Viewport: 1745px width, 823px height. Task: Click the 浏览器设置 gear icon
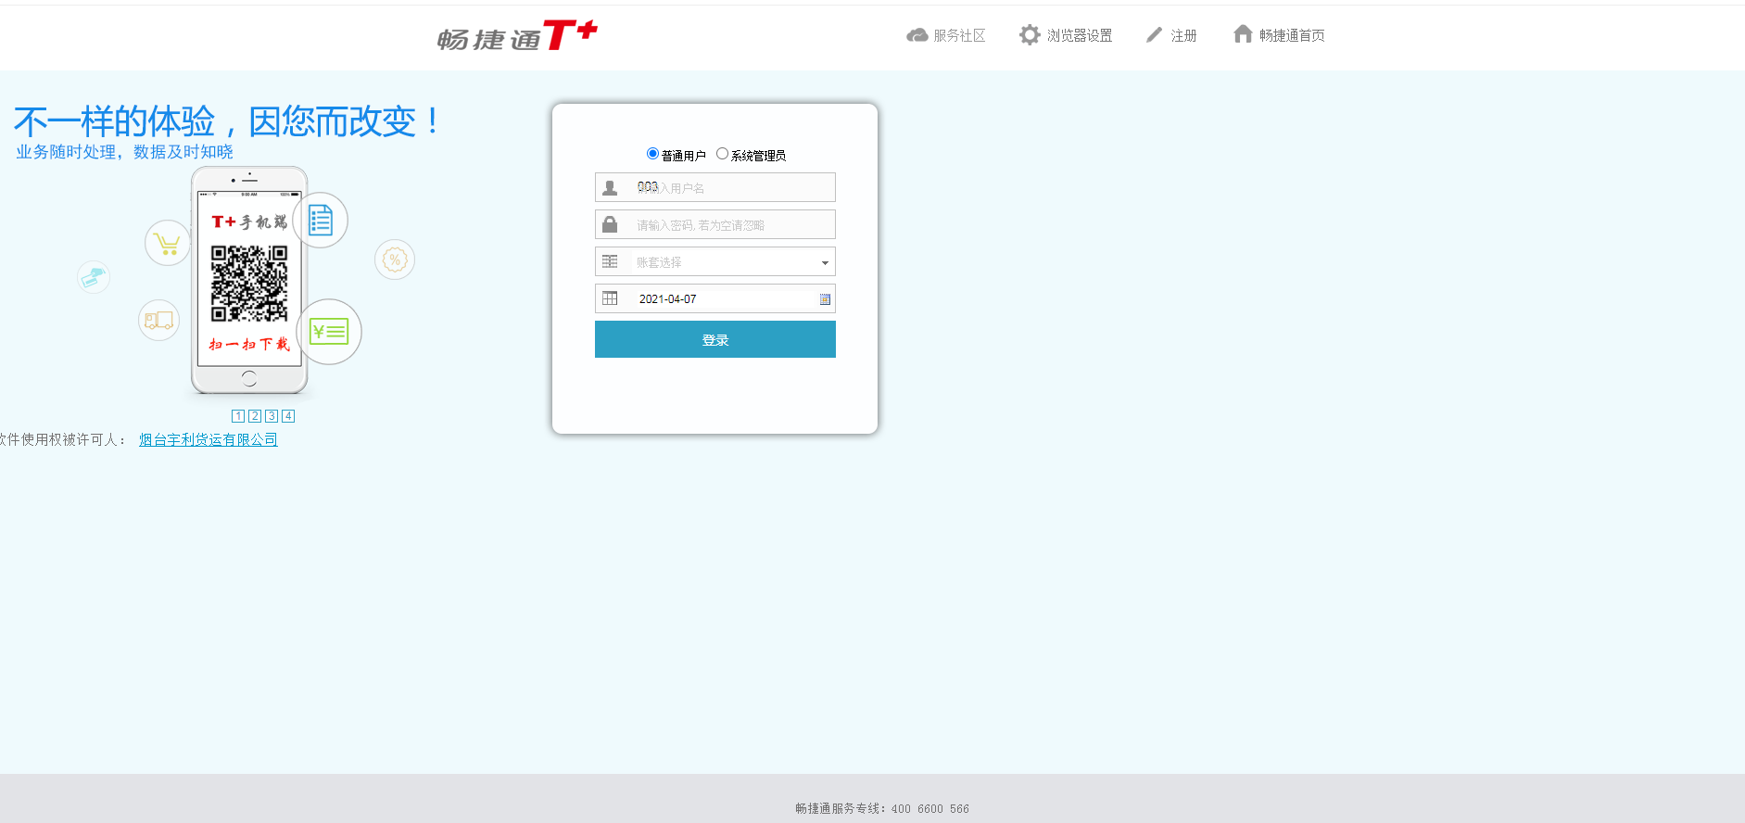[1030, 35]
